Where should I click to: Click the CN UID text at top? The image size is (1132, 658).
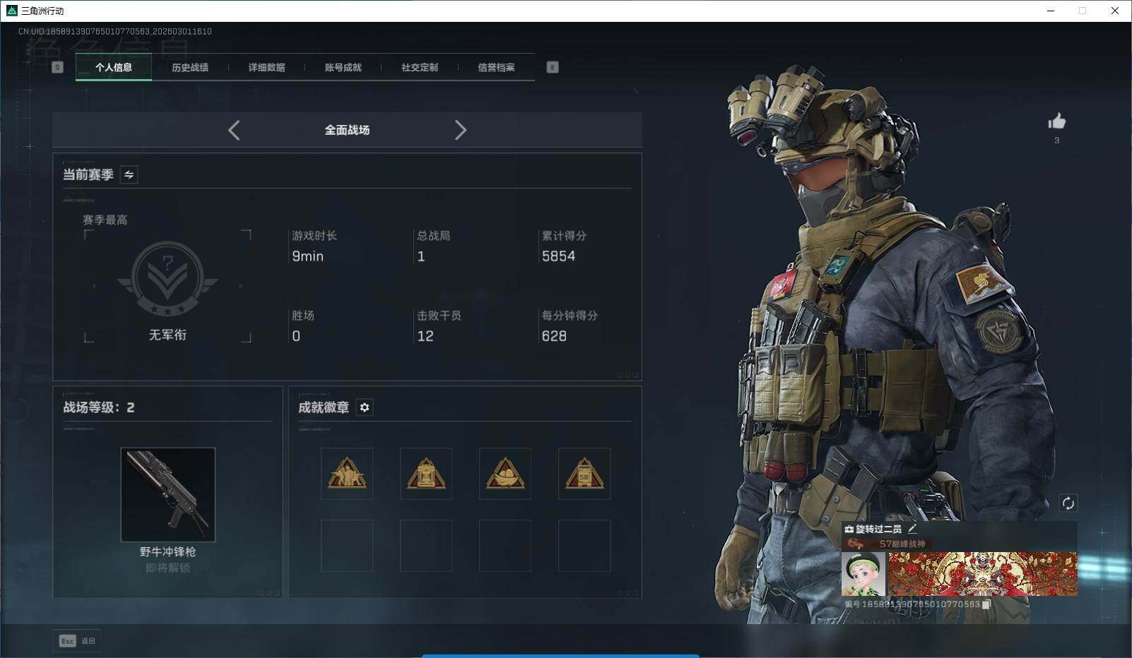click(x=115, y=31)
